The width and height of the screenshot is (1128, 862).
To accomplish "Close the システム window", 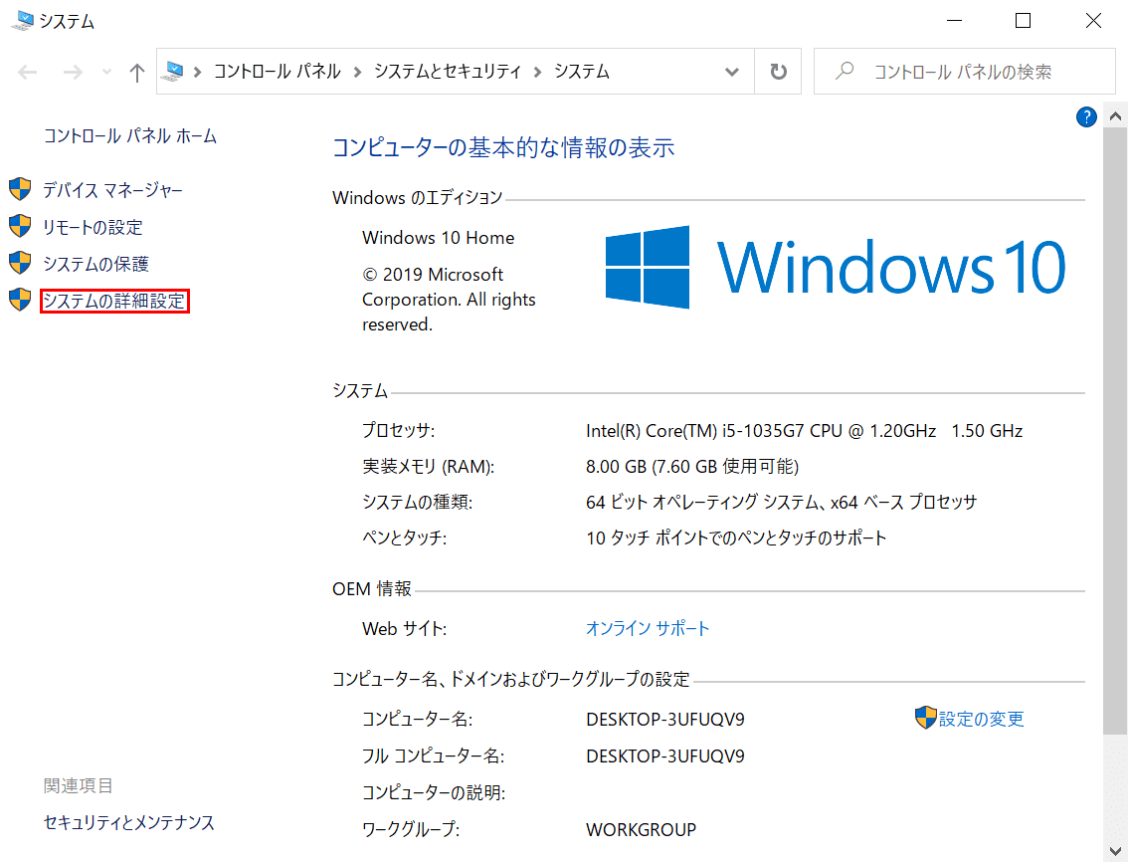I will (1093, 21).
